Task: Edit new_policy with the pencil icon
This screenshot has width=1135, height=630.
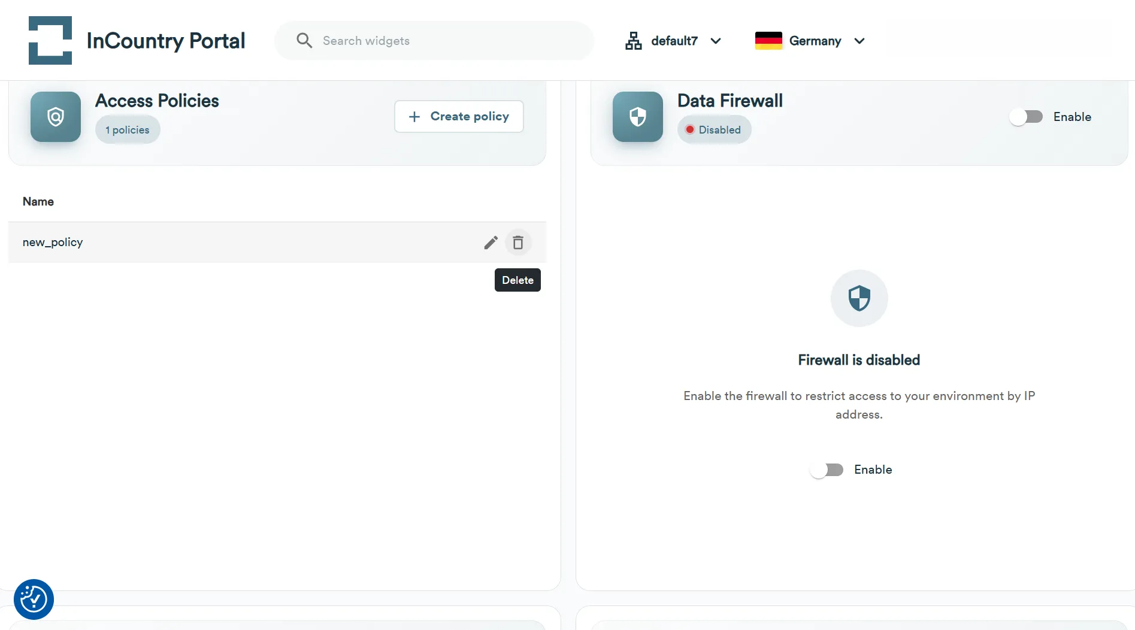Action: tap(491, 243)
